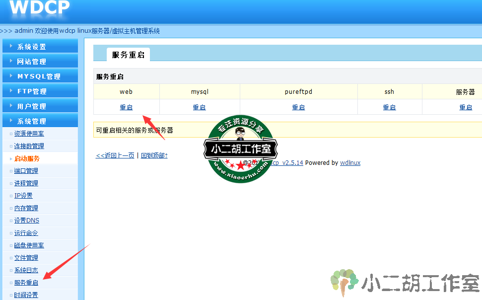Open 连接数管理 in the sidebar
Screen dimensions: 482x300
tap(29, 146)
